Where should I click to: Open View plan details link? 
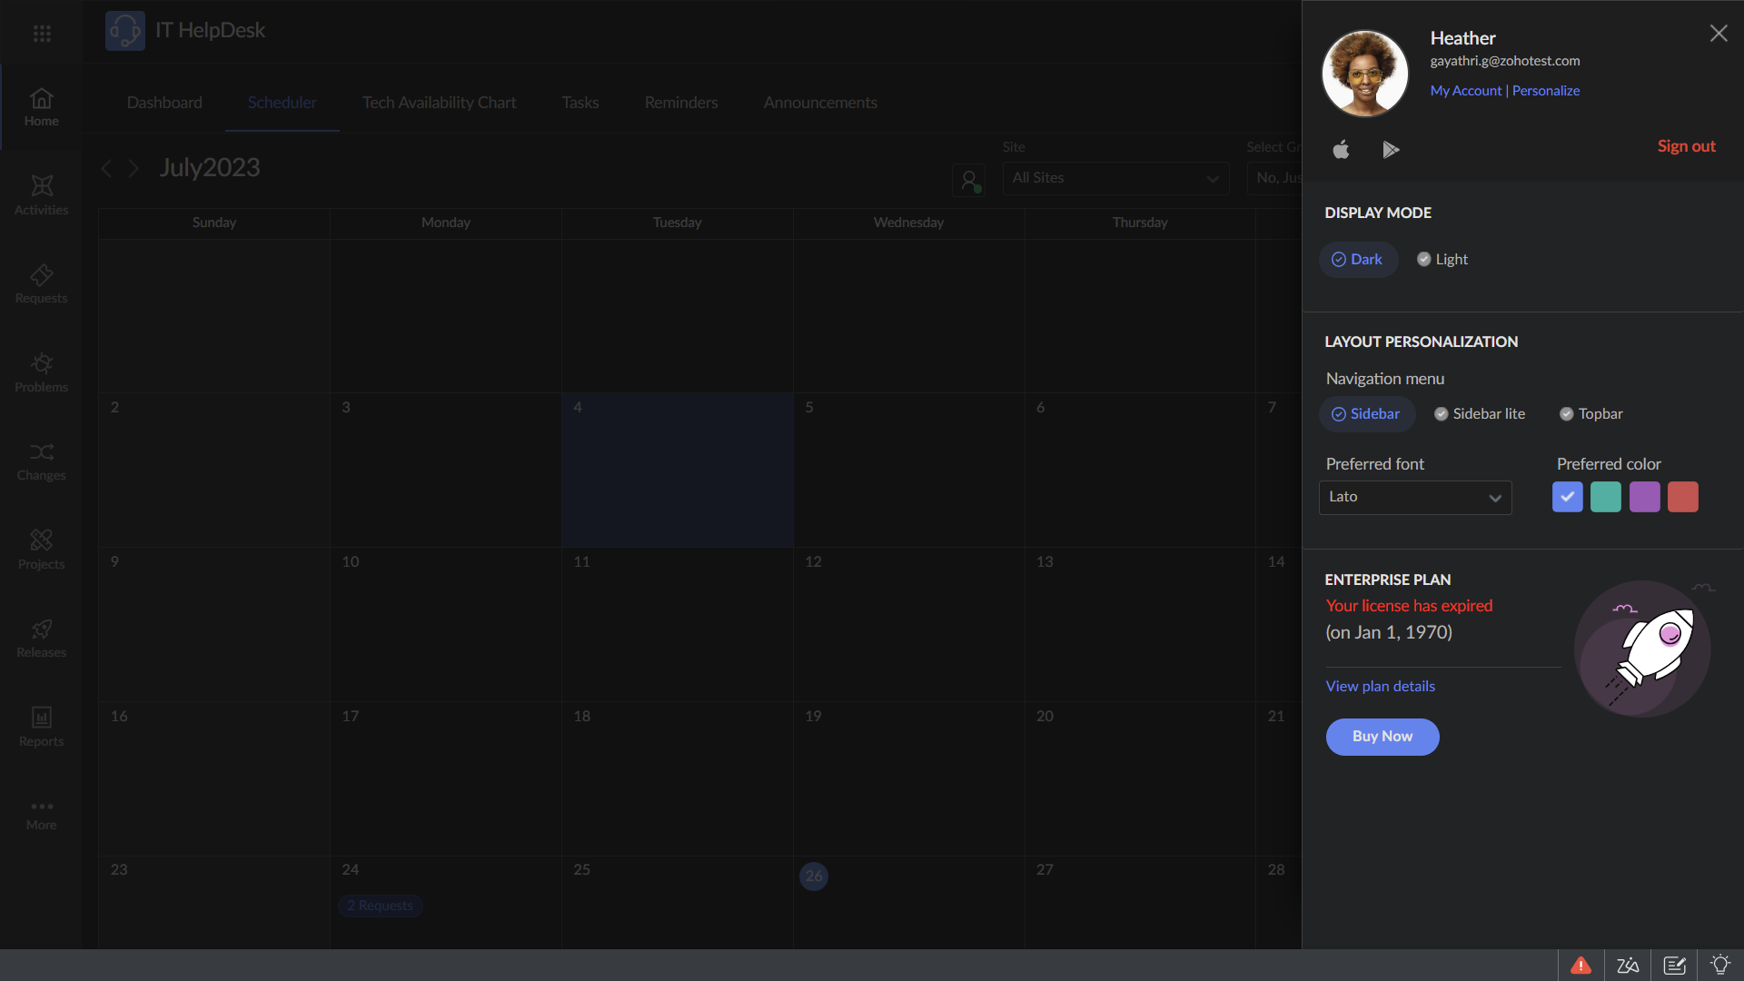tap(1379, 686)
